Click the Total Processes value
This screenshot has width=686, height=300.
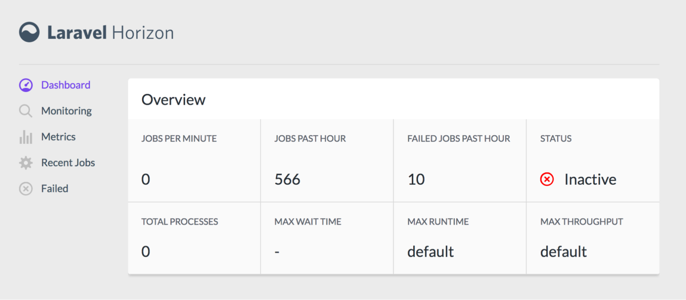click(145, 251)
